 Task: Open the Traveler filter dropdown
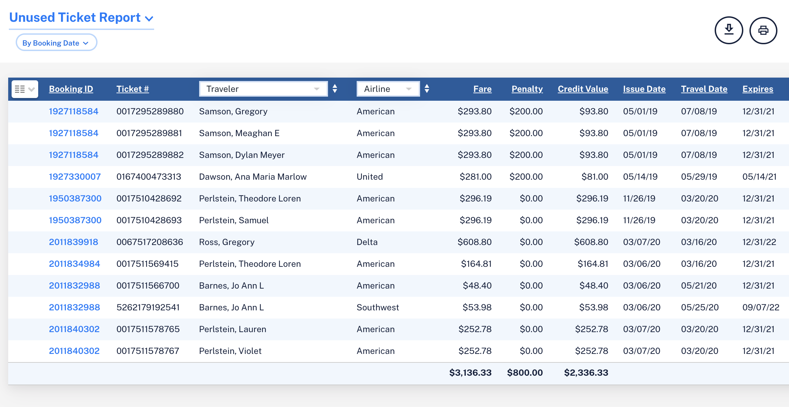[263, 89]
